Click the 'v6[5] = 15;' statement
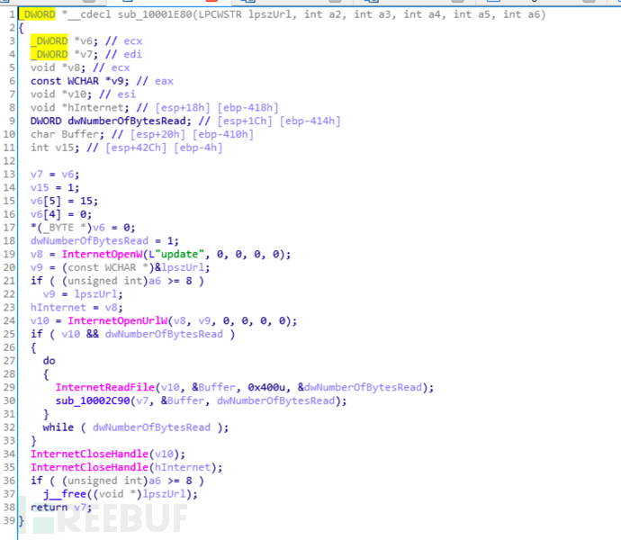 coord(64,201)
